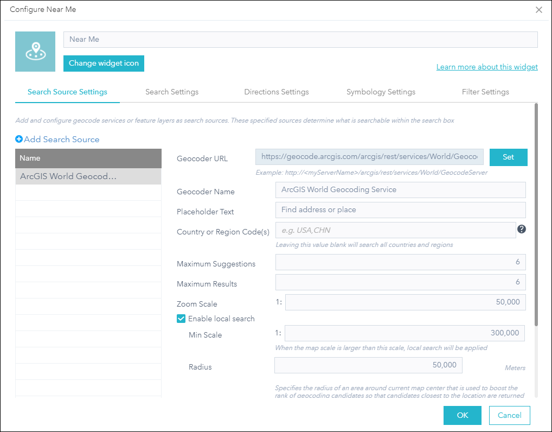Click the help icon beside Country or Region Code(s)
Image resolution: width=552 pixels, height=432 pixels.
522,230
